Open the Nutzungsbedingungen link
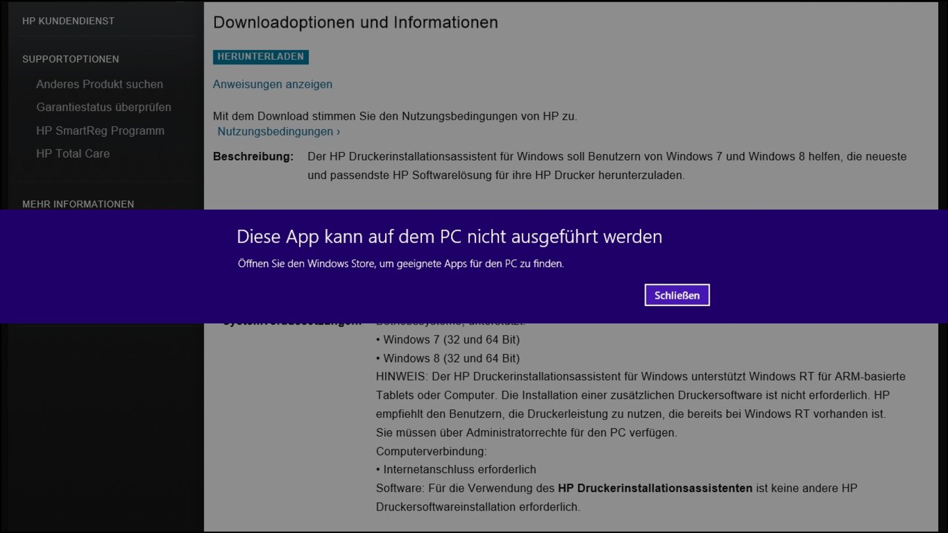Screen dimensions: 948x533 pos(278,132)
